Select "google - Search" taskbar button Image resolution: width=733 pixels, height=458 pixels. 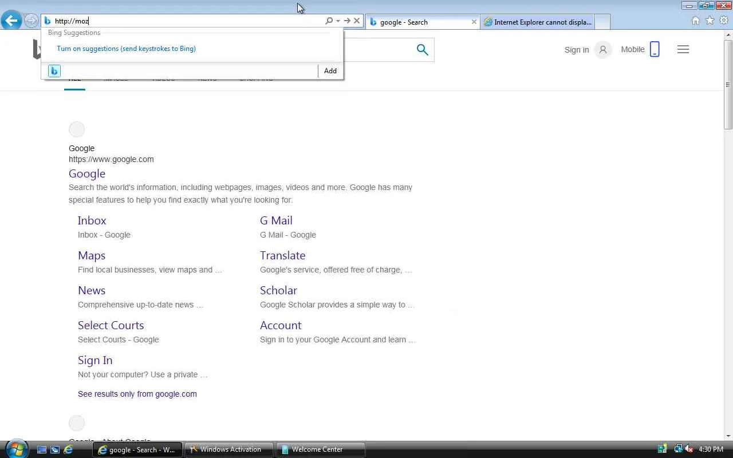[137, 449]
